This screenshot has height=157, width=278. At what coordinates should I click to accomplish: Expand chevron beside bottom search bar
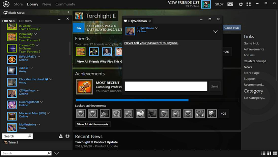point(56,153)
